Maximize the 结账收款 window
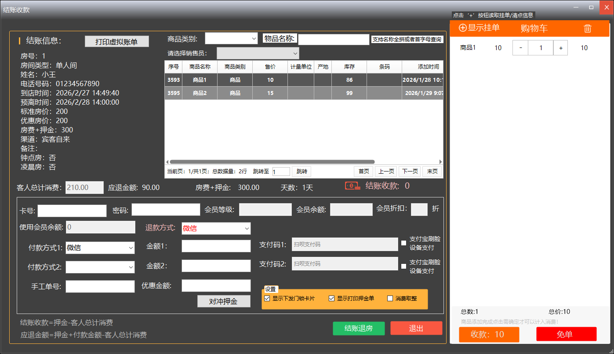Image resolution: width=614 pixels, height=354 pixels. (x=591, y=7)
